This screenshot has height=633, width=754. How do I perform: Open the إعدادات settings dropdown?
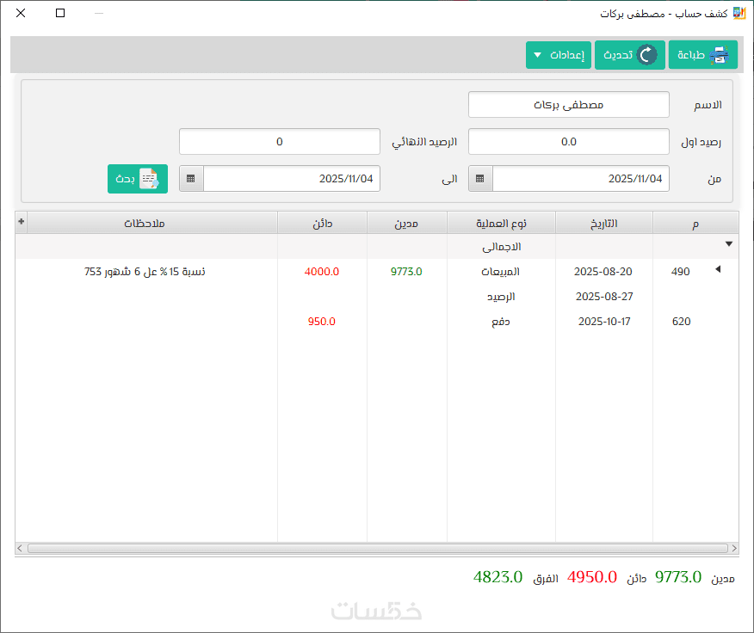point(559,55)
